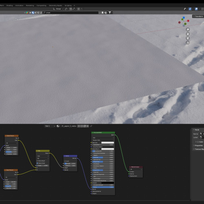Toggle fake user shield icon

coord(82,126)
